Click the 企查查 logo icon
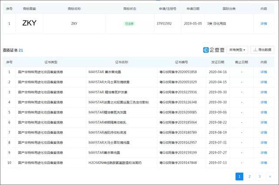The image size is (279, 185). point(206,50)
